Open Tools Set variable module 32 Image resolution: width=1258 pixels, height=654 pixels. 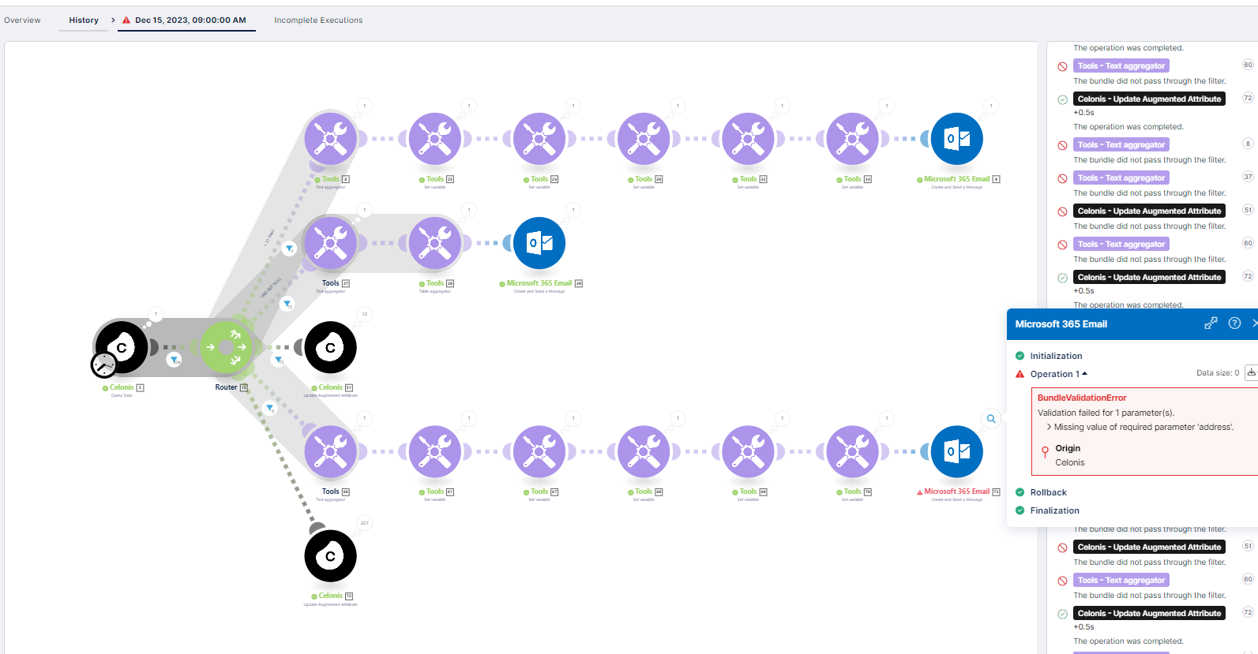pos(748,139)
